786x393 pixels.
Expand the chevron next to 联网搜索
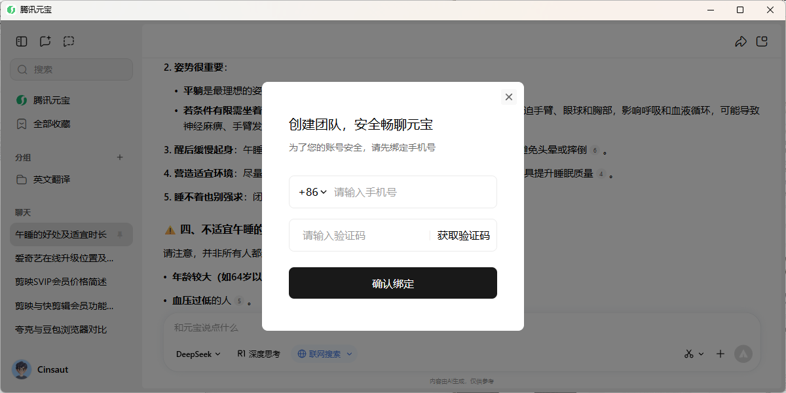coord(349,354)
